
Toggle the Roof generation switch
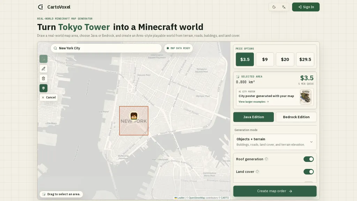(x=309, y=159)
